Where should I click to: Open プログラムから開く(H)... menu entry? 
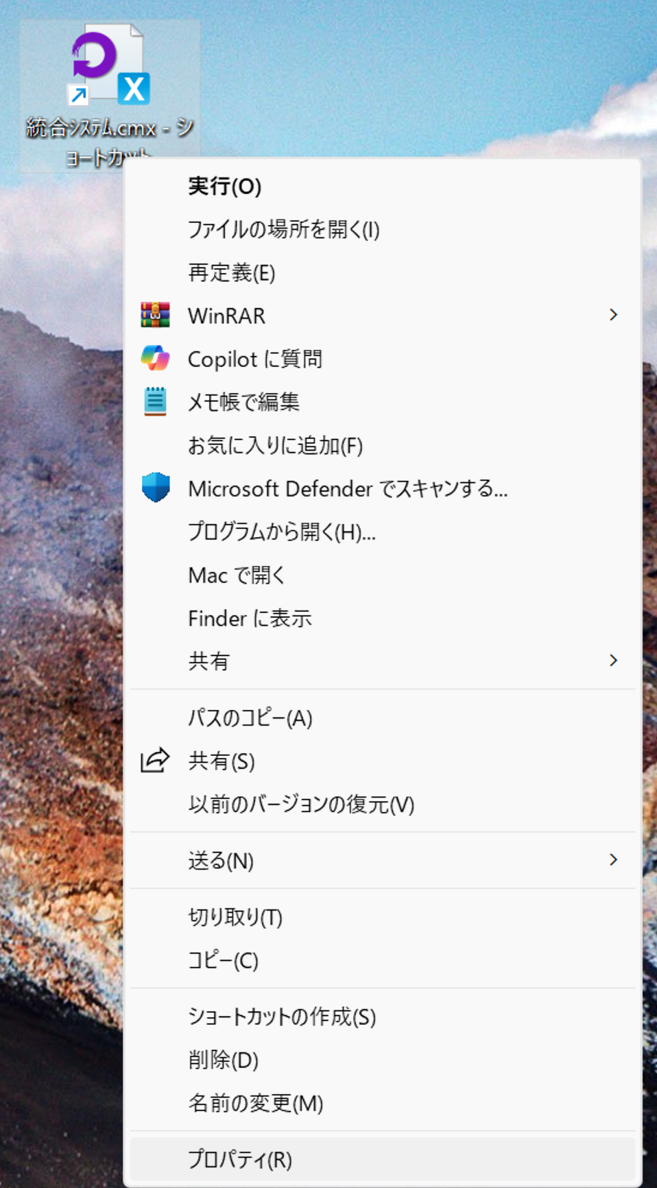pyautogui.click(x=282, y=532)
